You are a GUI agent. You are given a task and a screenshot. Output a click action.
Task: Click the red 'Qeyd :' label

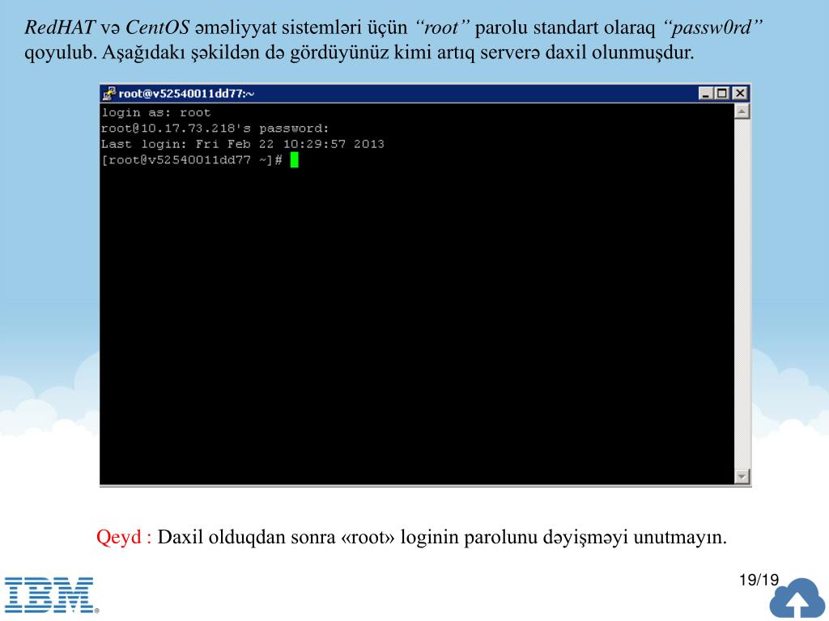pyautogui.click(x=124, y=537)
